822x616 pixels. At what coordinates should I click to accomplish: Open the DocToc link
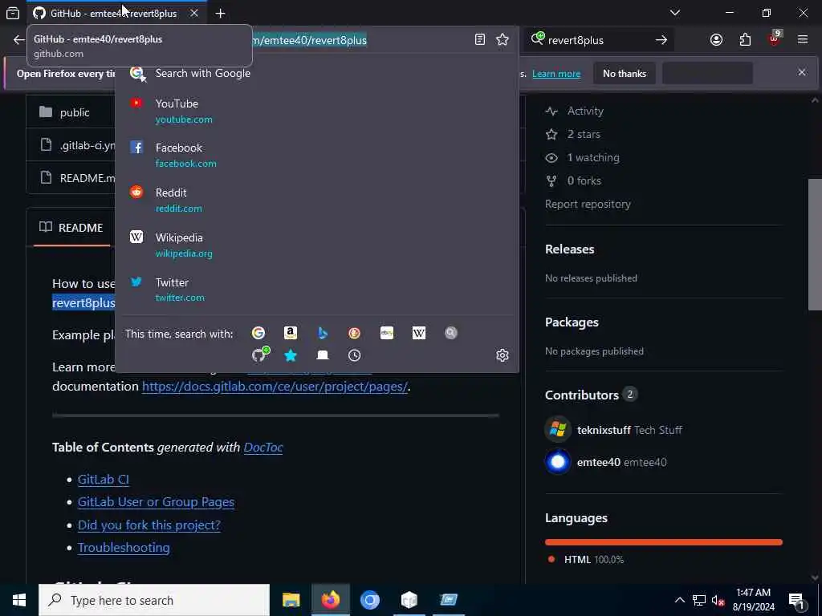pos(263,448)
